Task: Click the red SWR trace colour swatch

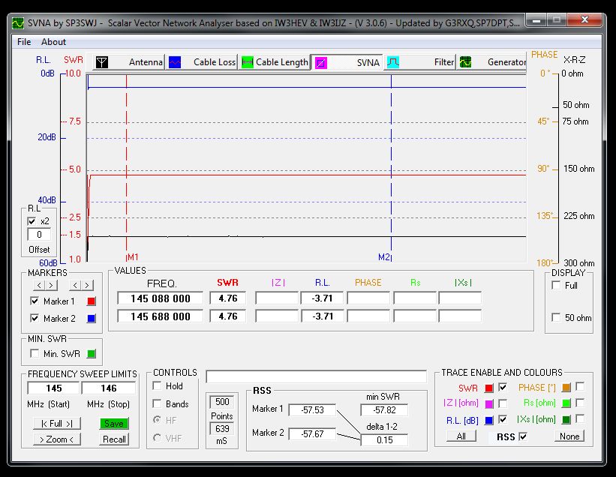Action: (488, 388)
